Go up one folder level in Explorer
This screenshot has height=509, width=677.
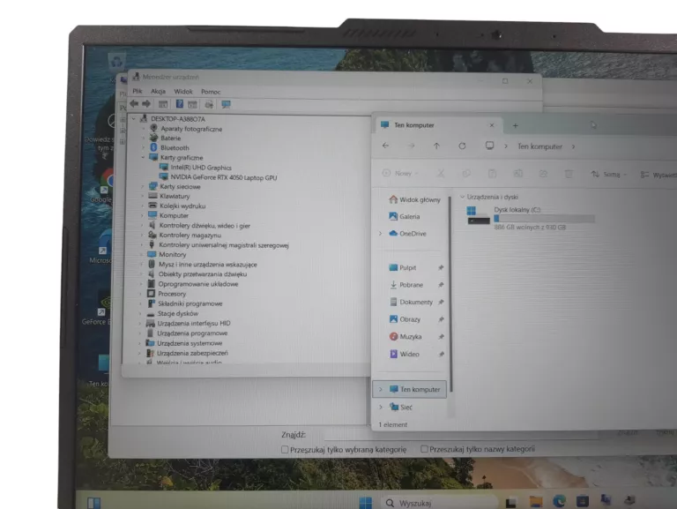pos(436,146)
